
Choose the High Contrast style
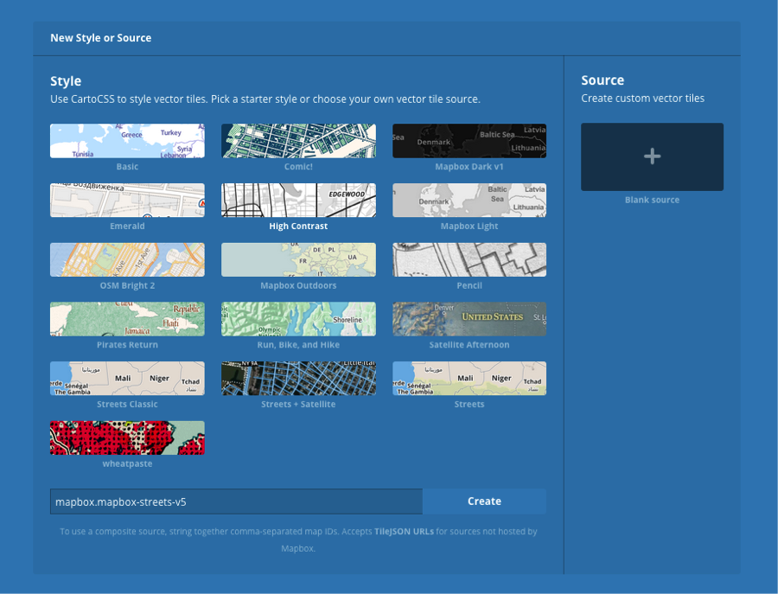click(298, 200)
